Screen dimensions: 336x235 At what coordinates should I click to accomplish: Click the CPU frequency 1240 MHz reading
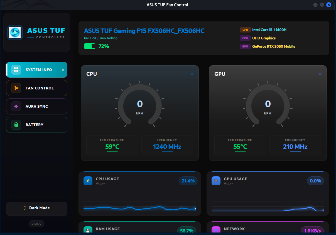click(167, 147)
